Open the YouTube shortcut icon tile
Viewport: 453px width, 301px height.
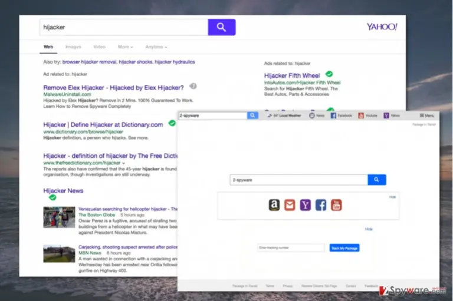(x=336, y=205)
